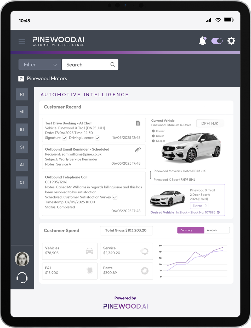The height and width of the screenshot is (328, 251).
Task: Select Pinewood Maverick Hatch BF22 JIK
Action: click(180, 171)
